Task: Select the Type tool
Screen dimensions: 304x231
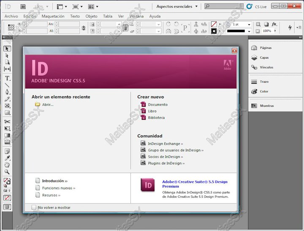Action: 7,78
